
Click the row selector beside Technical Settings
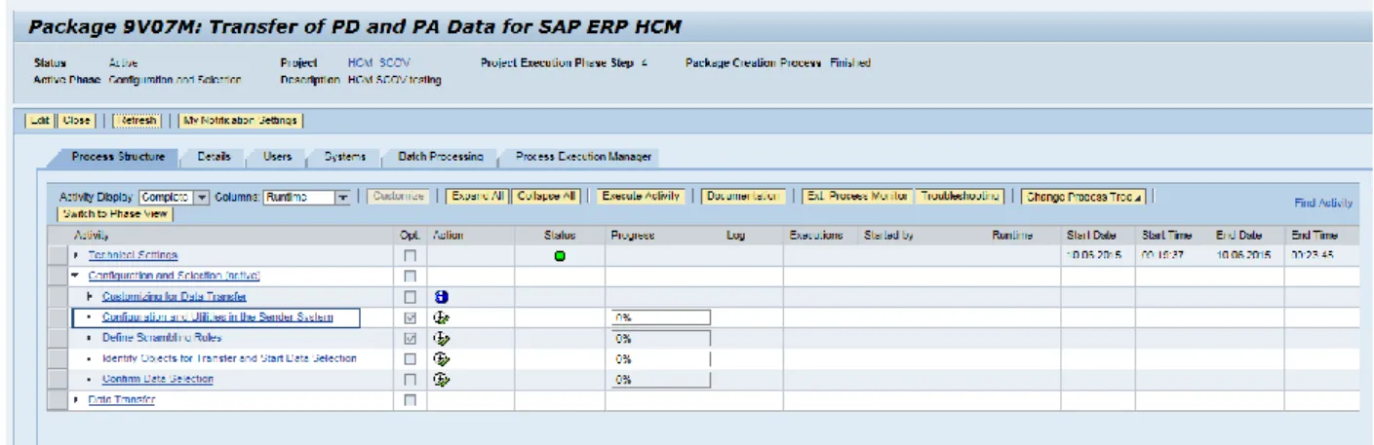click(x=59, y=255)
